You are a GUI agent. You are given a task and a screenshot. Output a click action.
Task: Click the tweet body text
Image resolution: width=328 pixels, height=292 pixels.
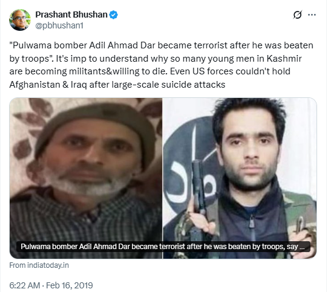(161, 65)
